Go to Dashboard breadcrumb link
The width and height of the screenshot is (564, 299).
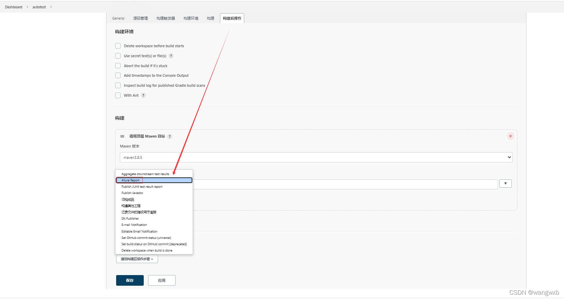pyautogui.click(x=14, y=7)
